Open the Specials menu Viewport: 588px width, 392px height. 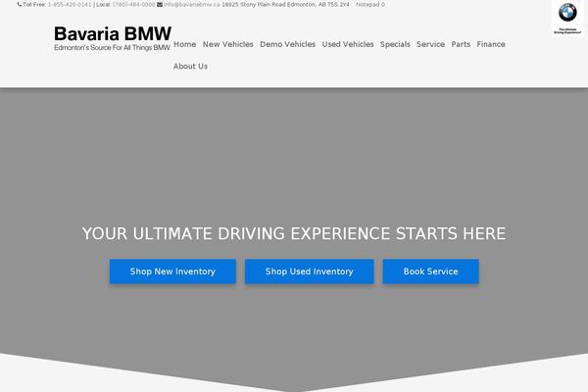point(395,44)
